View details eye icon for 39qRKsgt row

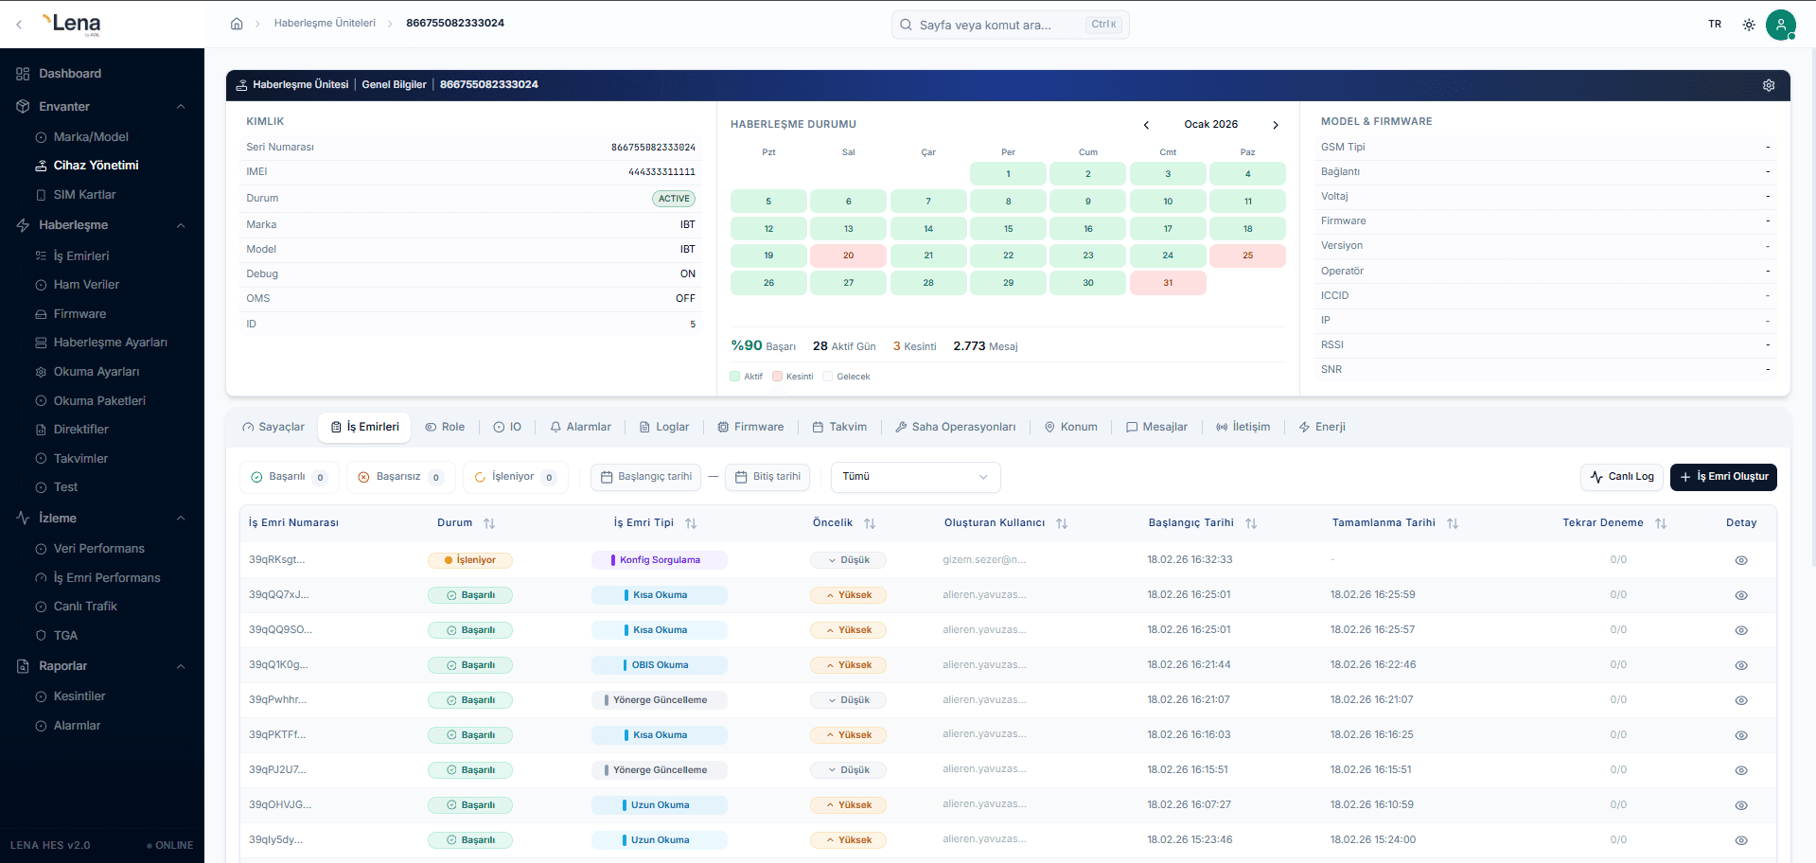1740,560
